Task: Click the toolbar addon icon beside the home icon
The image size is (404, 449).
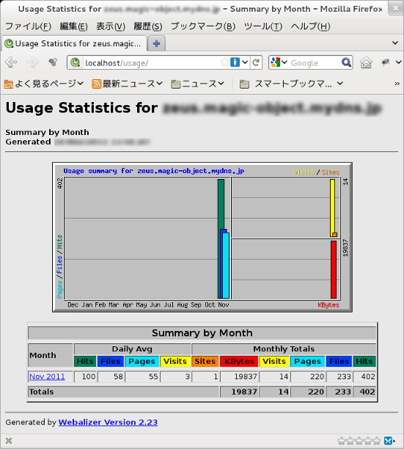Action: click(385, 62)
